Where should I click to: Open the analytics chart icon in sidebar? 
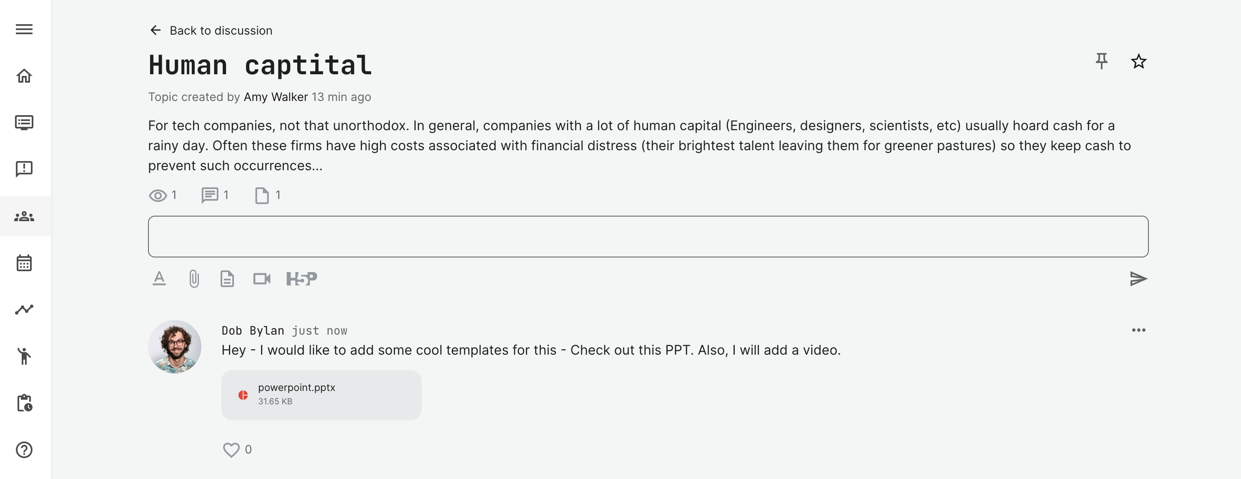click(24, 309)
